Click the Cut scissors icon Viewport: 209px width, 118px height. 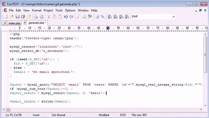[x=49, y=17]
